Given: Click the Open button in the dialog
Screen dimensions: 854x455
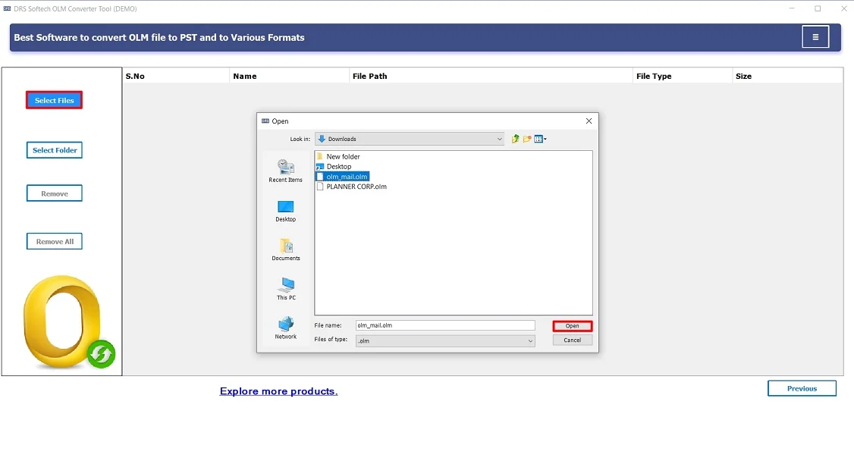Looking at the screenshot, I should [x=572, y=325].
